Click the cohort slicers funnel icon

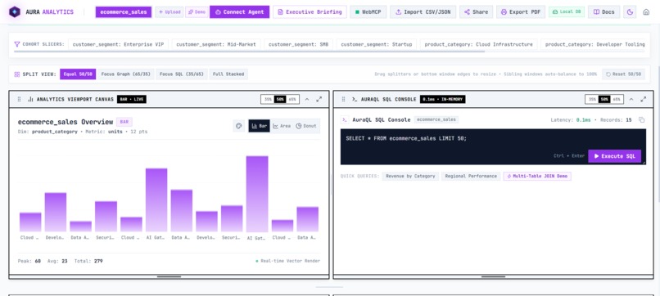click(17, 44)
